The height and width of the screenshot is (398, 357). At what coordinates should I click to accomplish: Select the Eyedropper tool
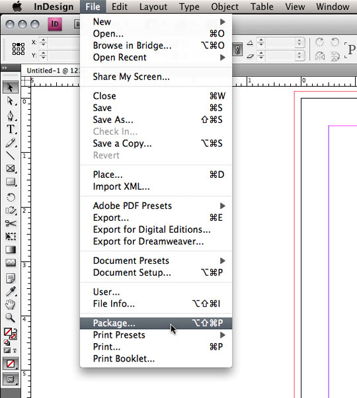11,292
